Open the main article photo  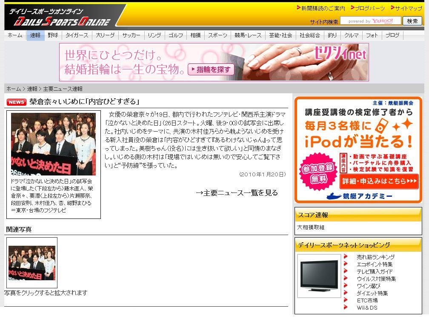click(x=53, y=144)
